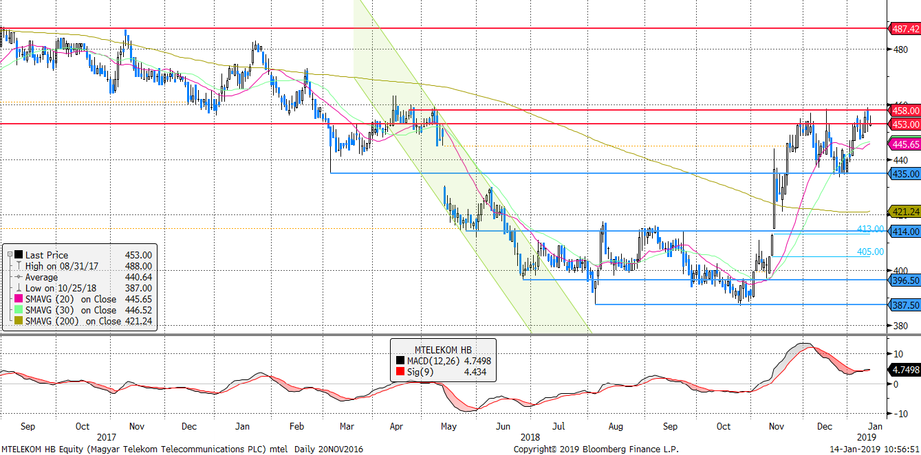Select the 'Sig(9)' legend label
The width and height of the screenshot is (921, 455).
[422, 372]
